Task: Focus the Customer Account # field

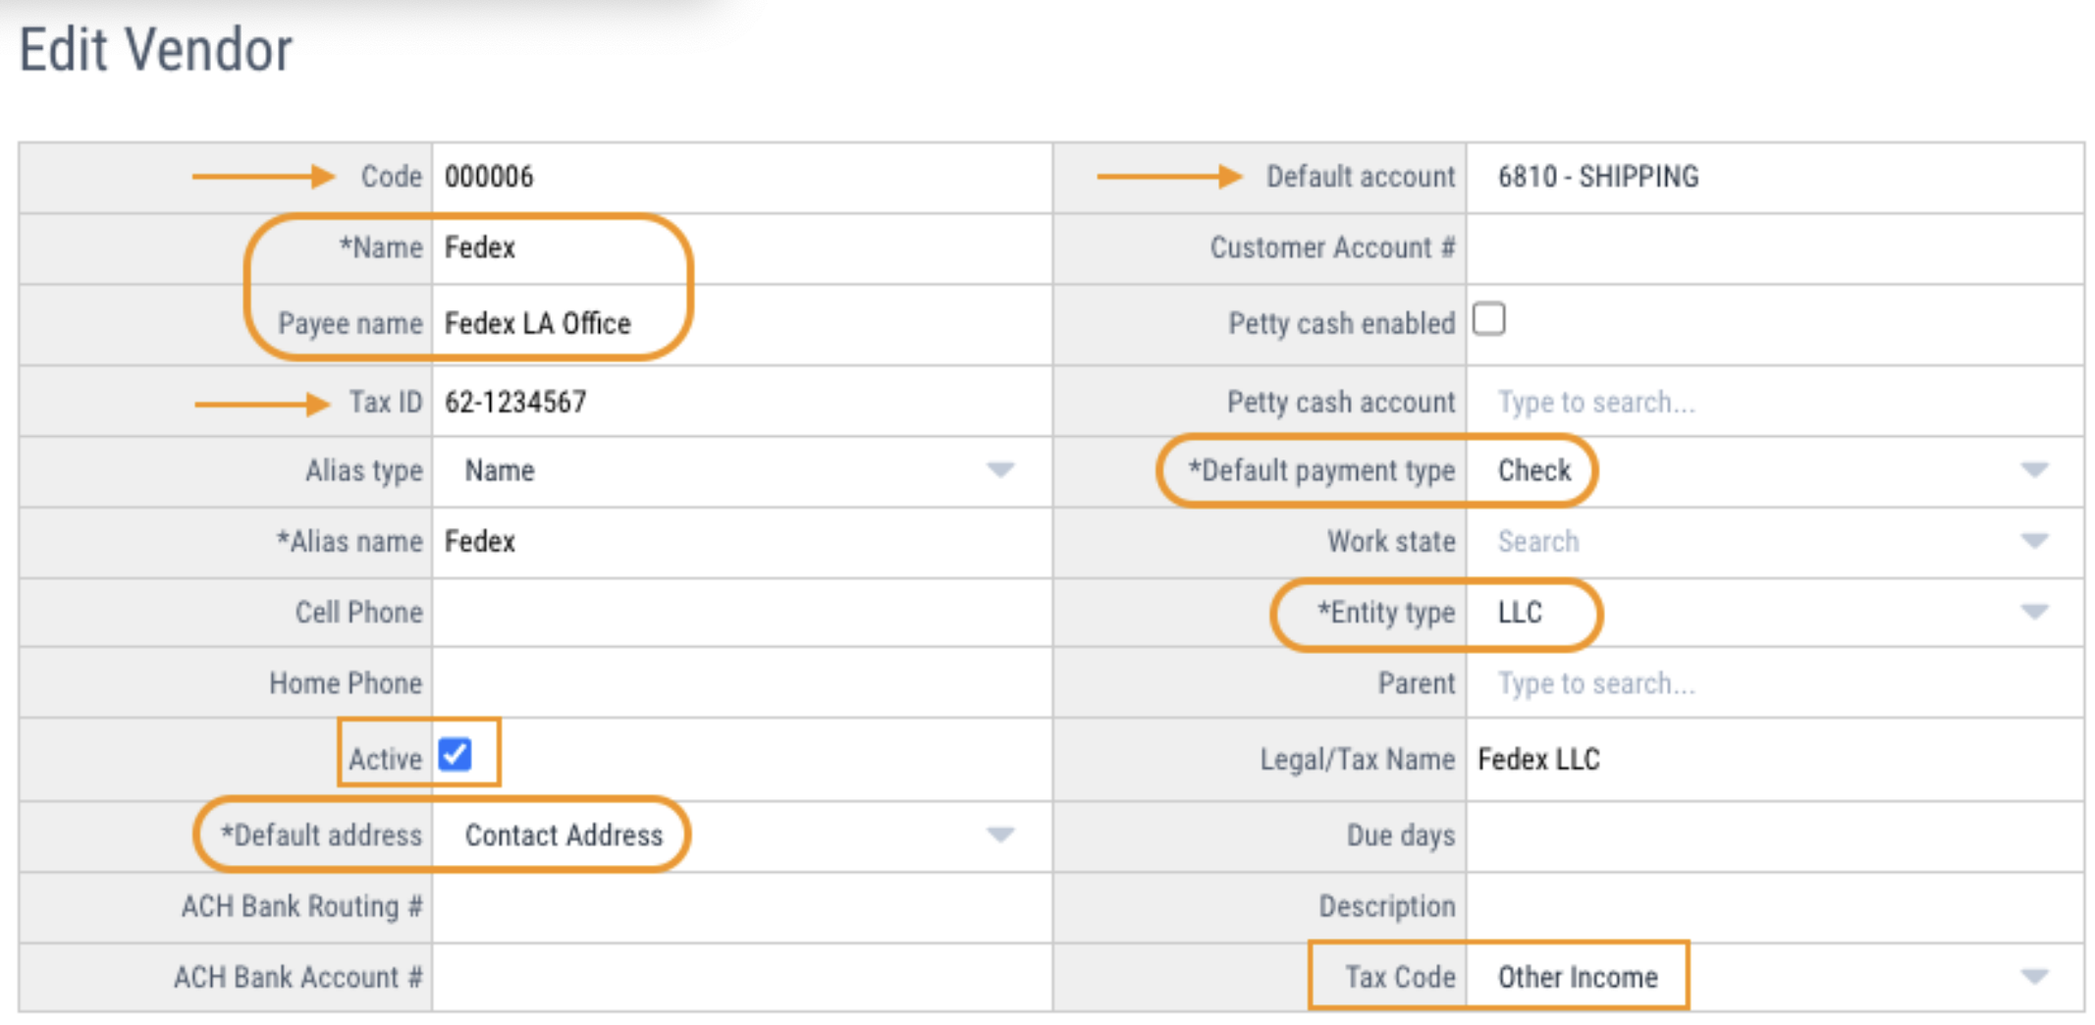Action: (x=1775, y=248)
